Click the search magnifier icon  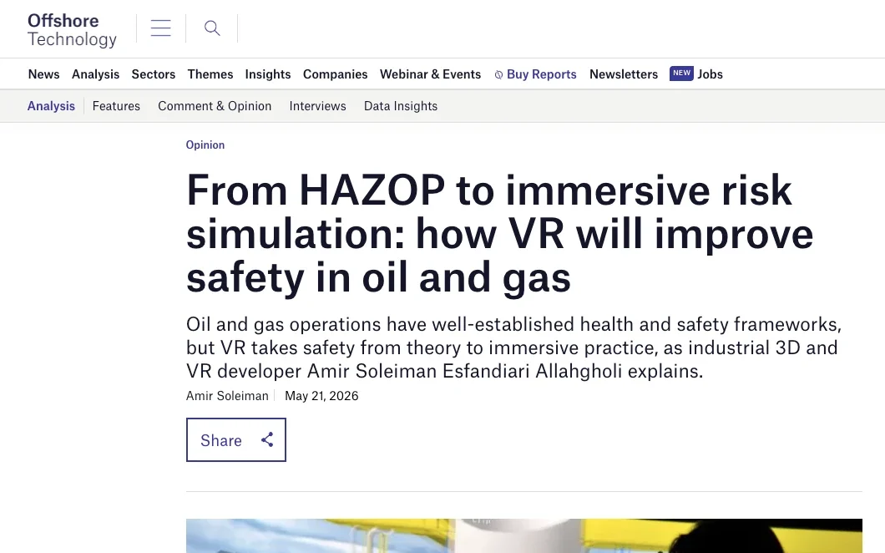point(212,28)
